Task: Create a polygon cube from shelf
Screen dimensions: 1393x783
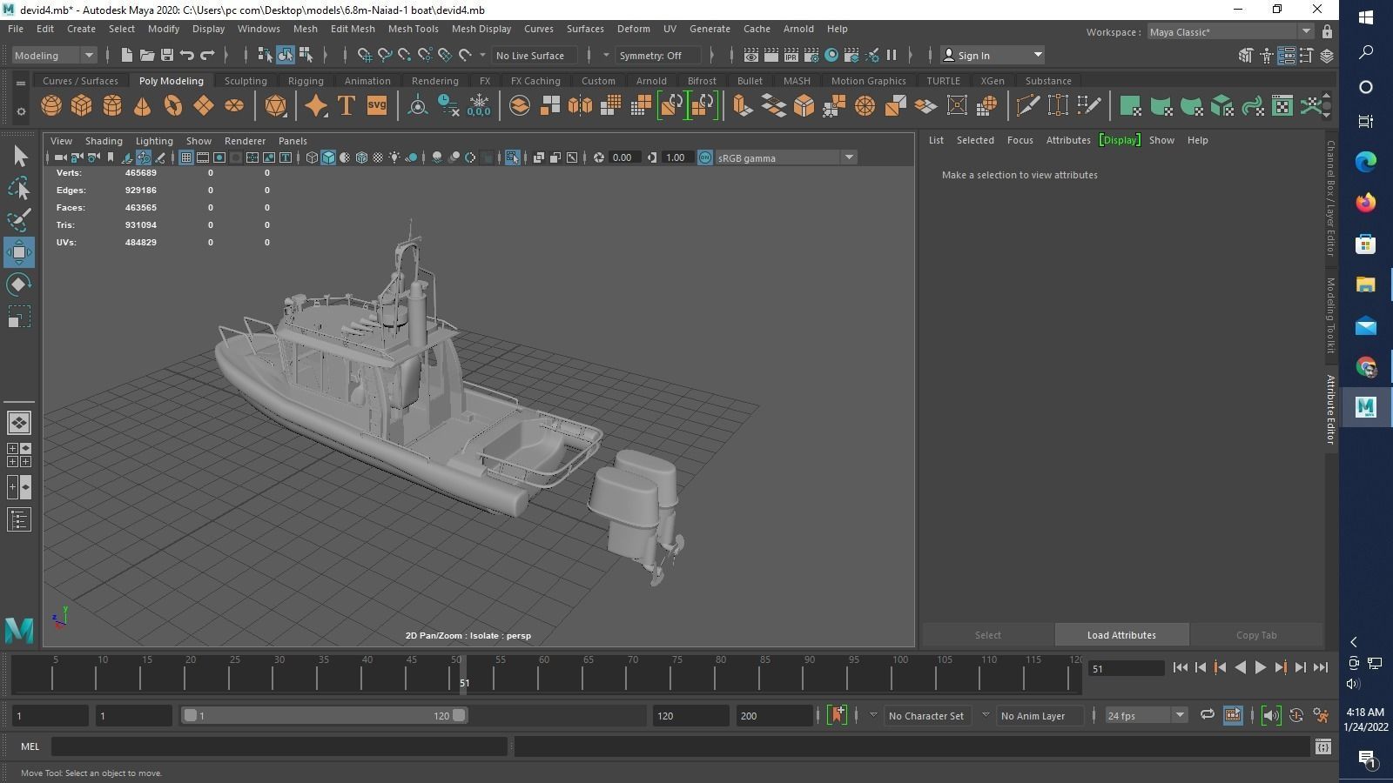Action: pos(82,106)
